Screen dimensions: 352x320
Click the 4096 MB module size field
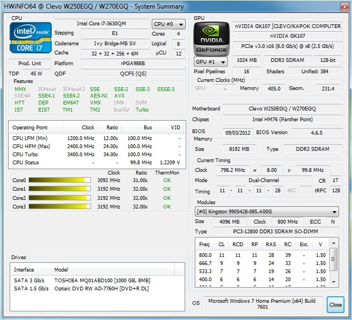click(x=229, y=222)
